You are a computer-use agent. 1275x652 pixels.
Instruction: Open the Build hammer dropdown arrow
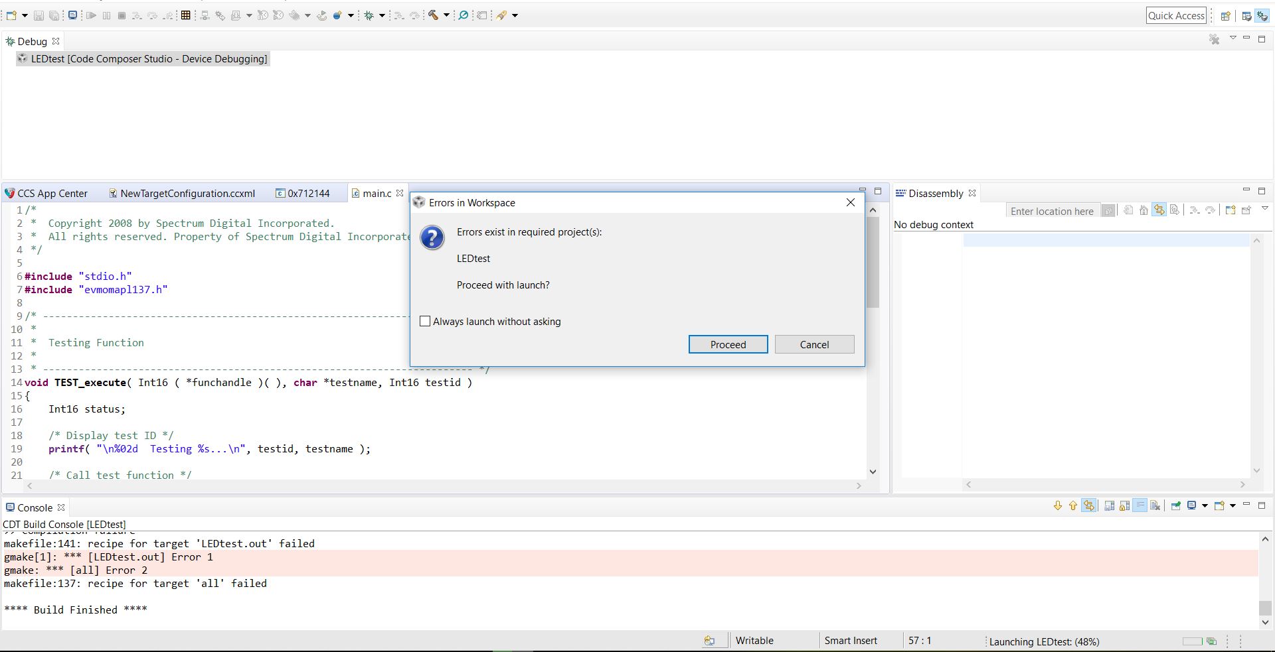click(446, 15)
